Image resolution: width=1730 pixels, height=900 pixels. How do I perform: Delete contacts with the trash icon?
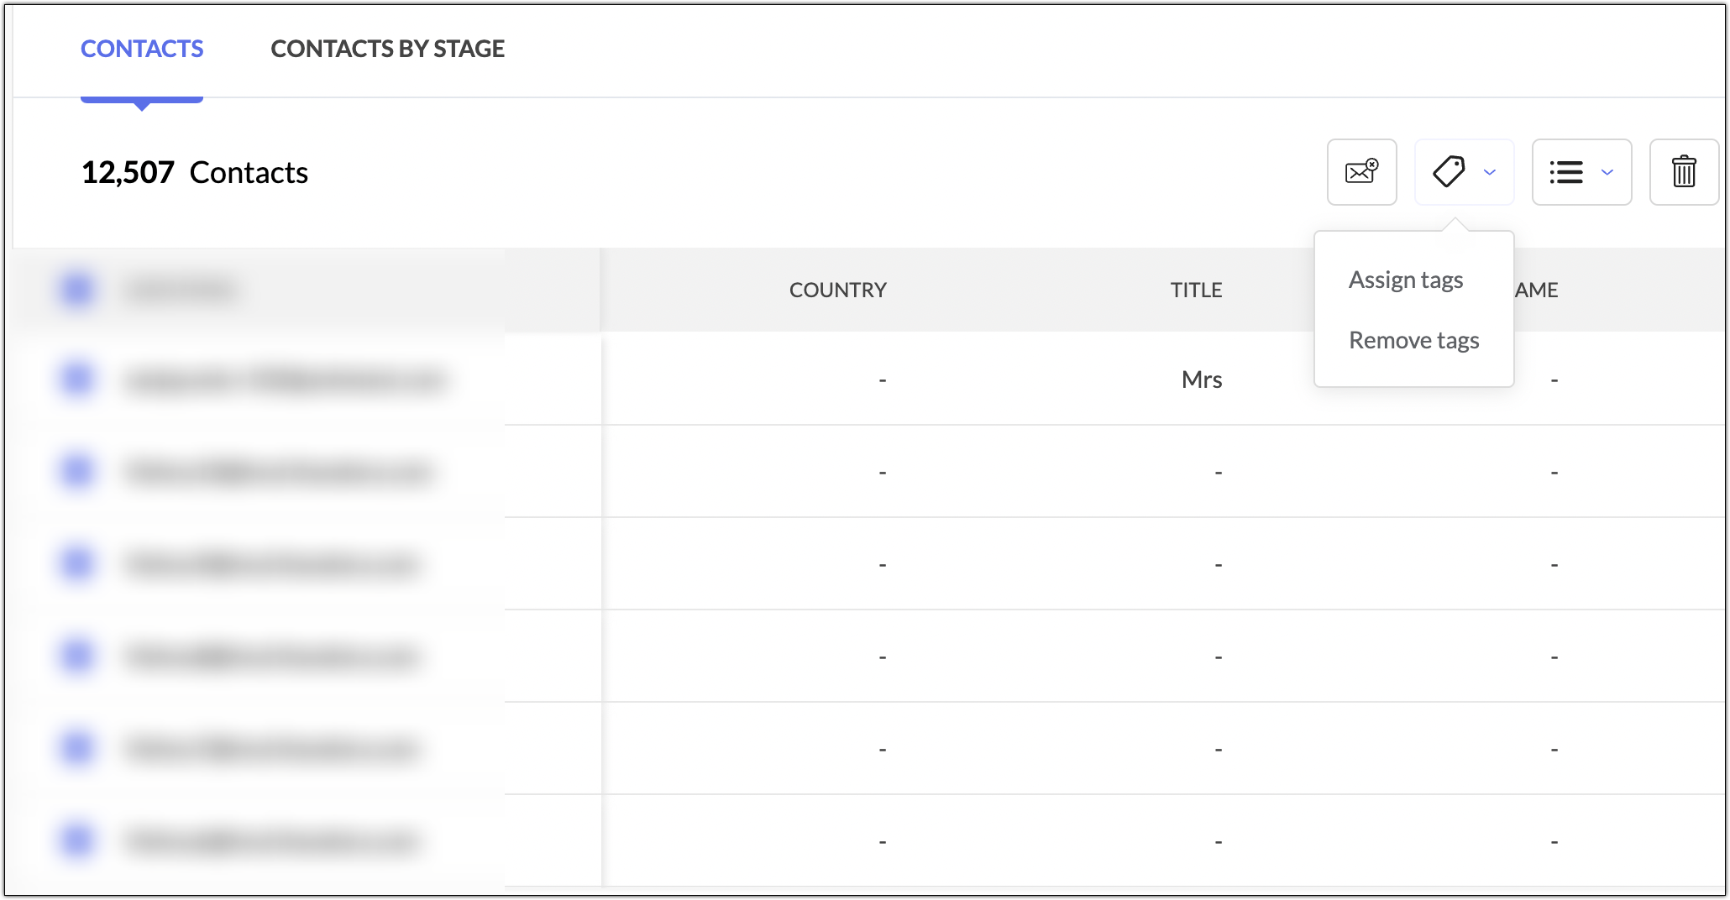point(1684,172)
